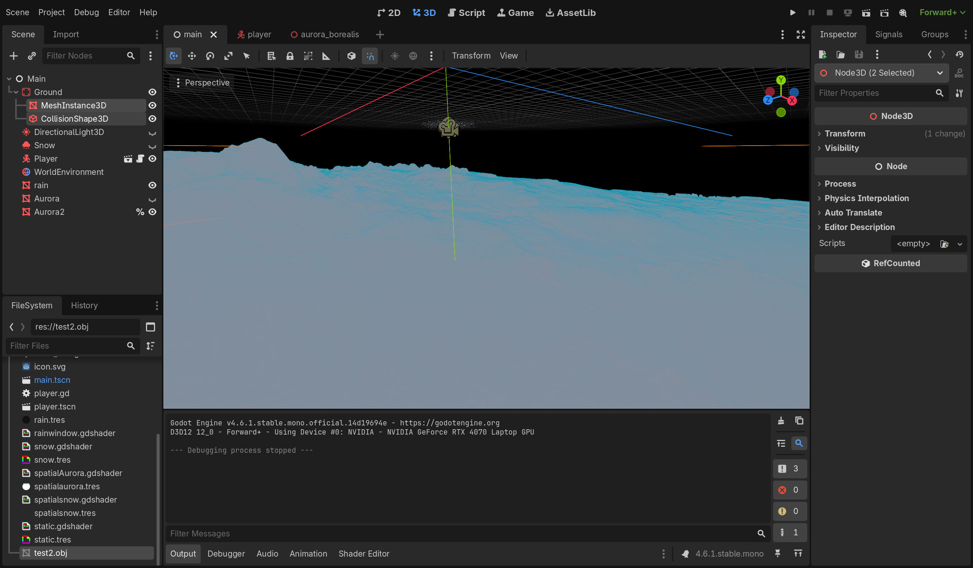The height and width of the screenshot is (568, 973).
Task: Collapse the Ground node tree
Action: click(x=16, y=92)
